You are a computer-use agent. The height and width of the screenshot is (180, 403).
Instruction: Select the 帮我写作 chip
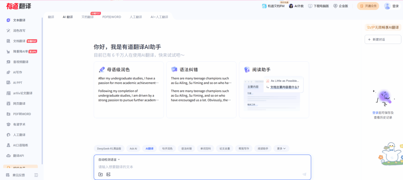point(244,149)
